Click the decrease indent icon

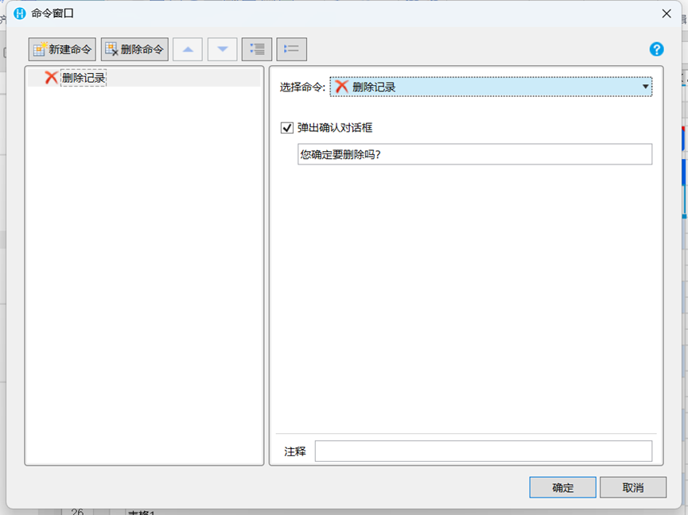point(292,49)
